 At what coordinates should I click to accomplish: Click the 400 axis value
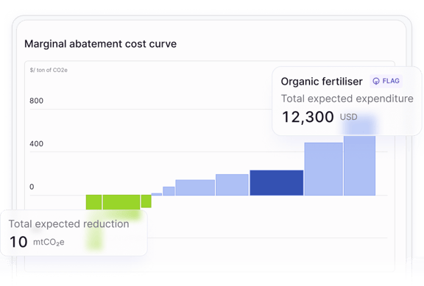point(37,143)
